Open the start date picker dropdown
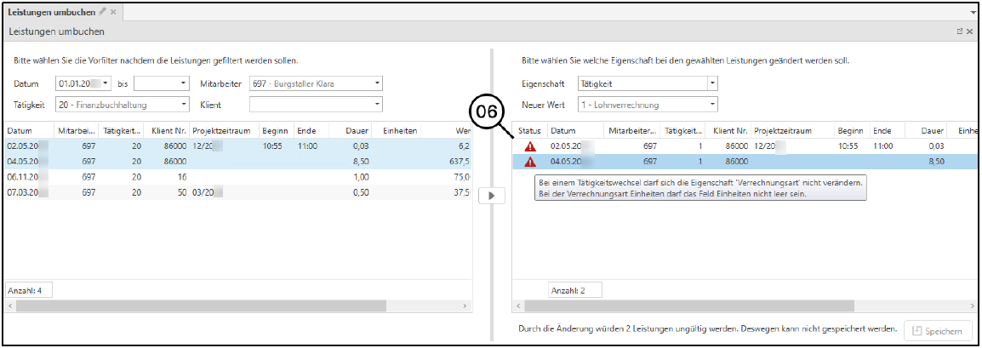Viewport: 982px width, 348px height. (106, 83)
